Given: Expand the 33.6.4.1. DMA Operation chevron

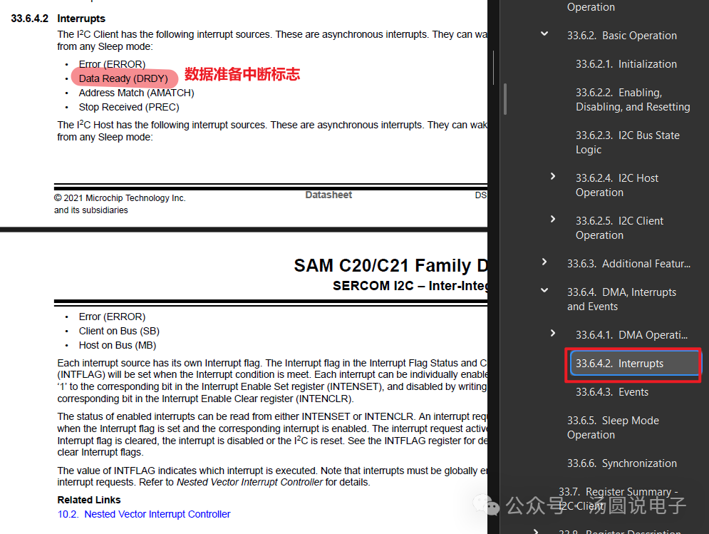Looking at the screenshot, I should (552, 334).
